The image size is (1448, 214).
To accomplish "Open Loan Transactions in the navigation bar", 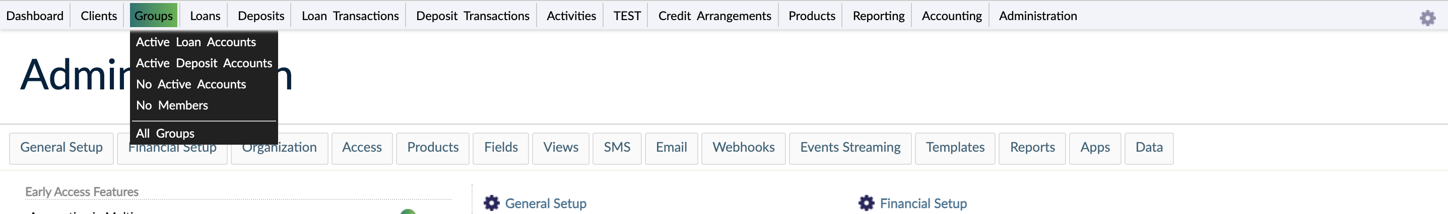I will (350, 16).
